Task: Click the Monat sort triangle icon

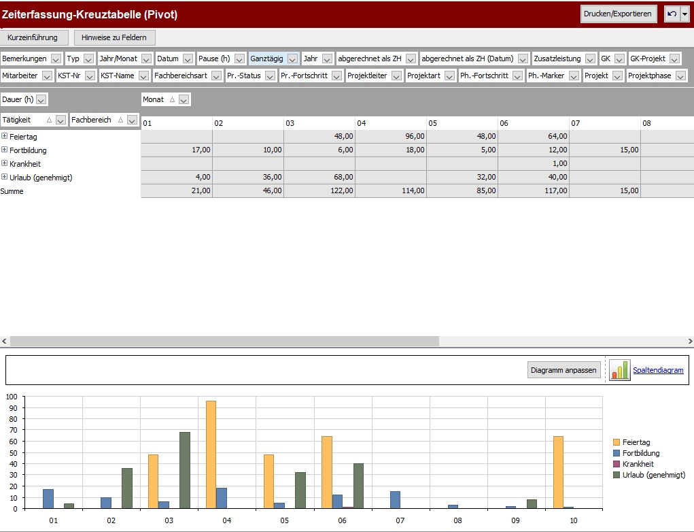Action: (x=171, y=100)
